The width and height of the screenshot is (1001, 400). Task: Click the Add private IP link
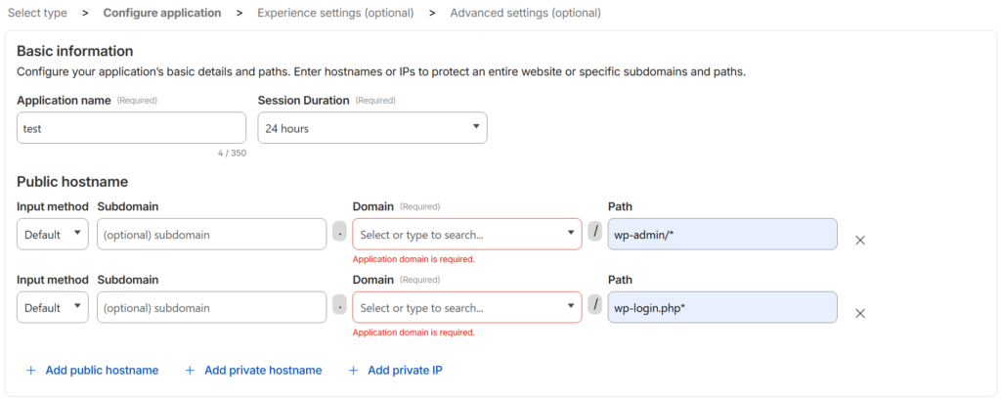click(x=405, y=371)
